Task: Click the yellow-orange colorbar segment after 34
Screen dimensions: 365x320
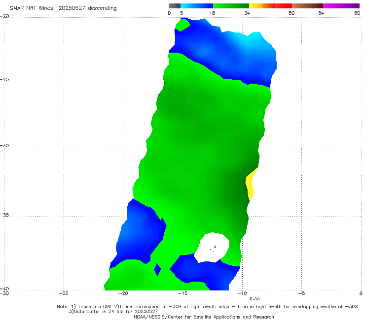Action: [x=262, y=6]
